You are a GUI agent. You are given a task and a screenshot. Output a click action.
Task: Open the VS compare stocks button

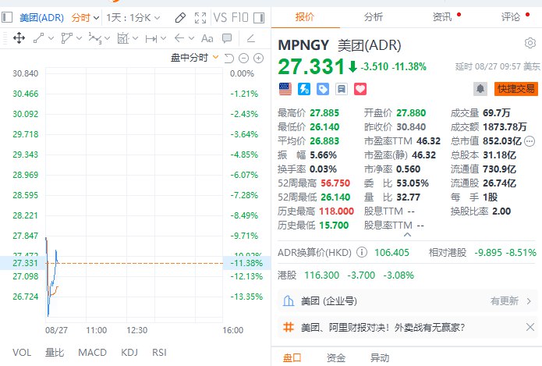pos(220,18)
